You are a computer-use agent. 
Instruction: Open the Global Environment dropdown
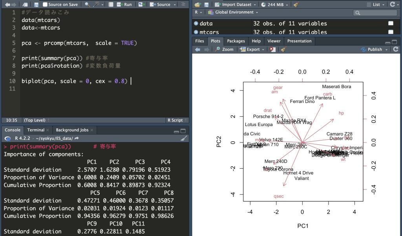(234, 12)
